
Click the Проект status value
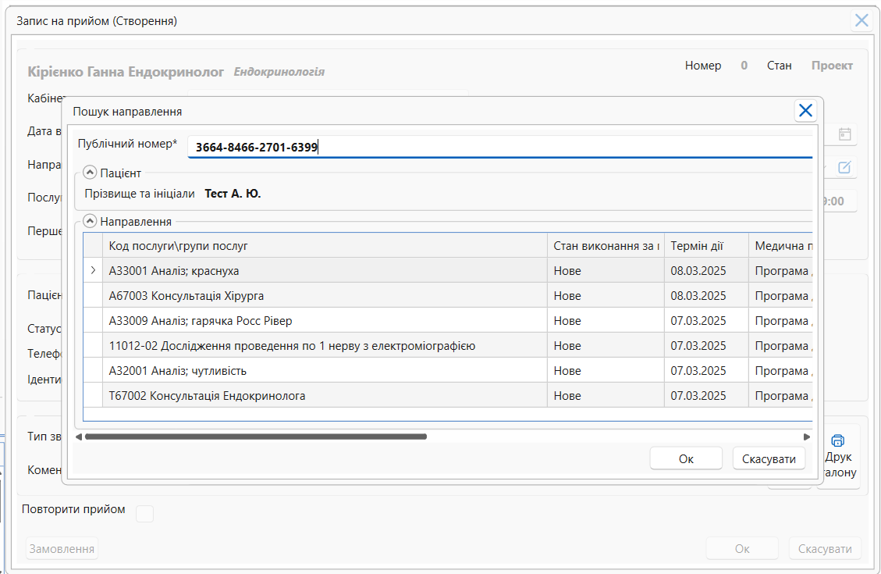pos(832,66)
